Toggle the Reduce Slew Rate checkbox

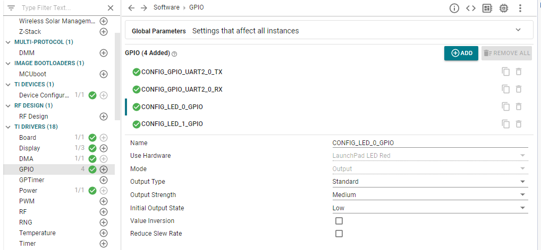(x=339, y=234)
